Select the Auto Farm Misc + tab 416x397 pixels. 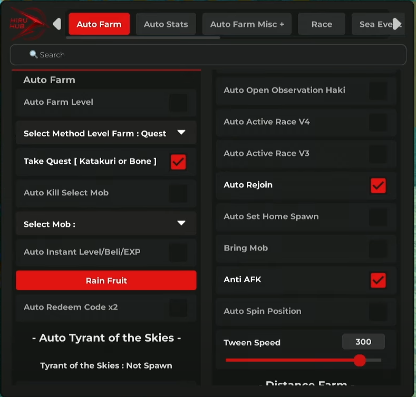click(247, 24)
